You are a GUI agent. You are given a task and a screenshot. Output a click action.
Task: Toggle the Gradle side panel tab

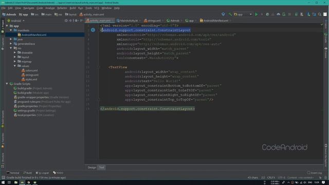point(326,38)
